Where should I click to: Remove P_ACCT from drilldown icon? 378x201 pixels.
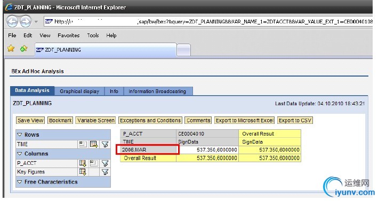(x=94, y=163)
